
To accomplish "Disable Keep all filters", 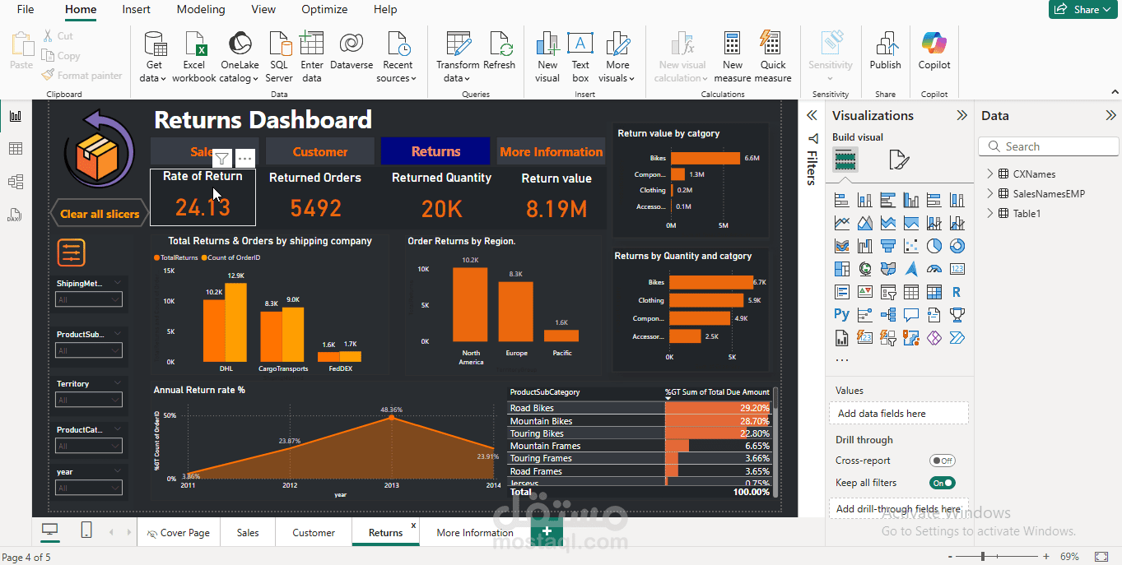I will click(x=942, y=483).
